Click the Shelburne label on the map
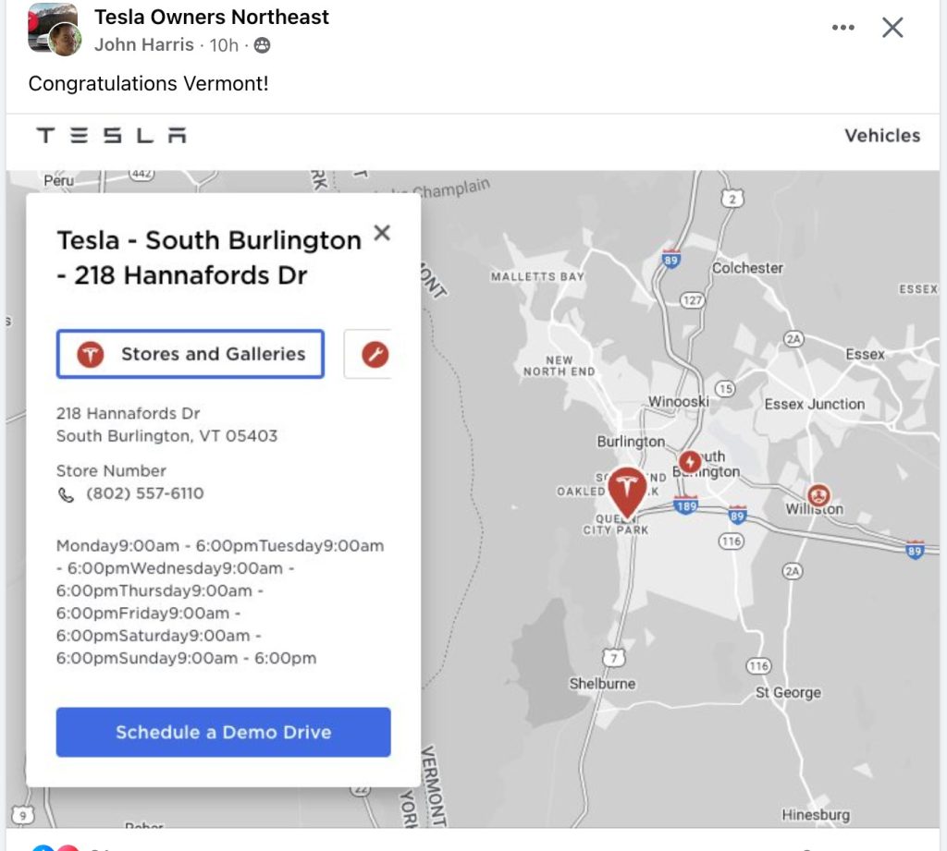Screen dimensions: 947x851 click(601, 684)
